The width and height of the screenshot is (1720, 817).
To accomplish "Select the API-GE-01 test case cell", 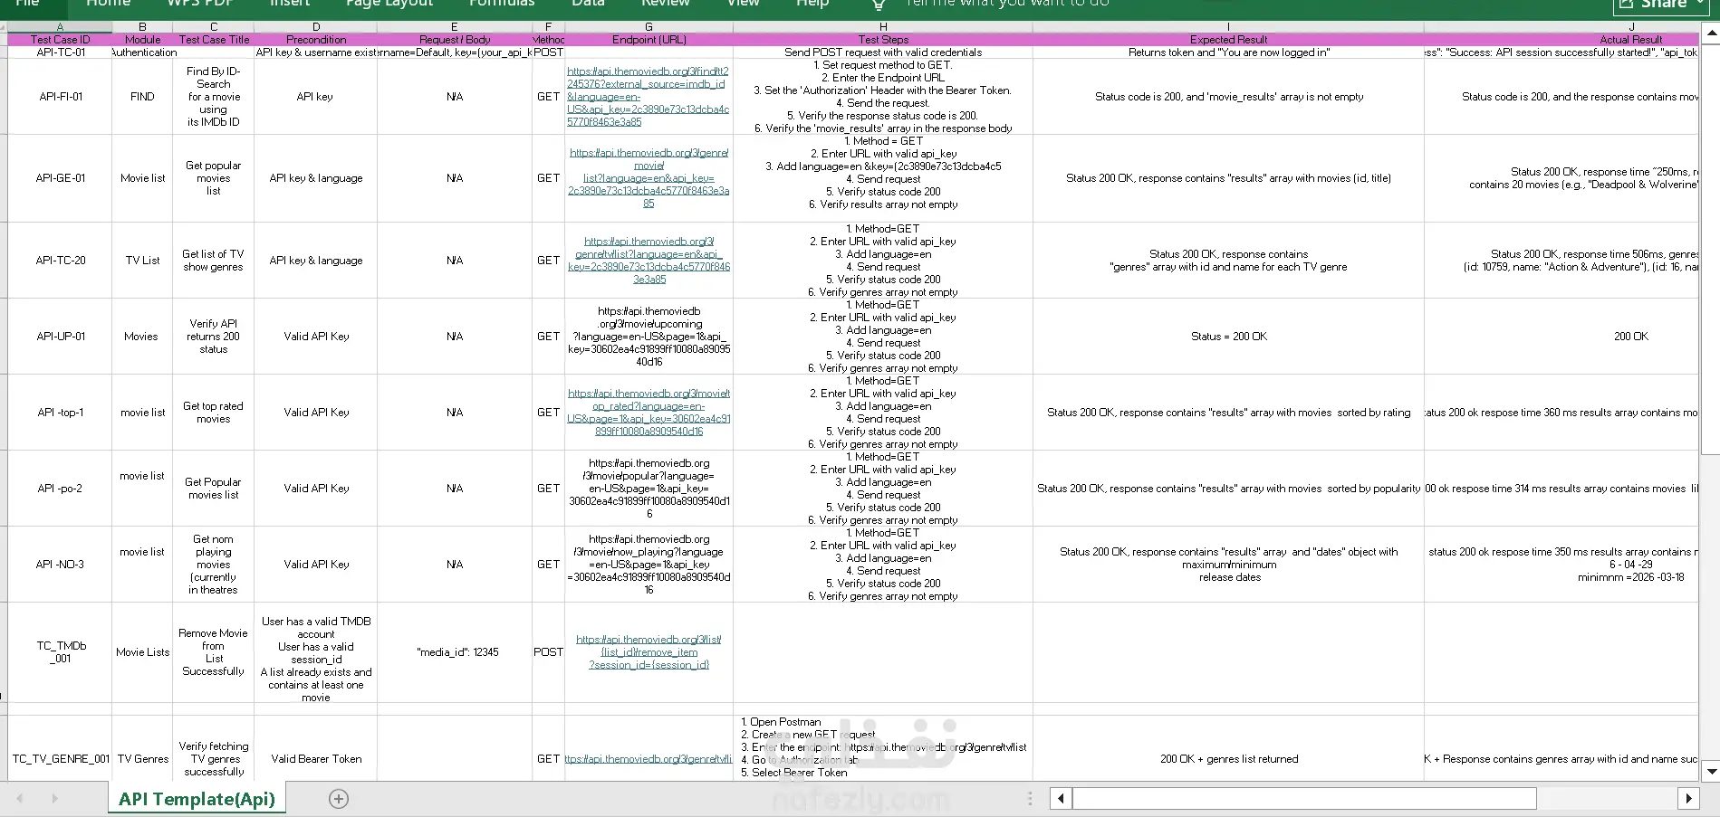I will pos(60,178).
